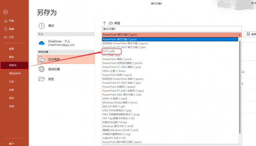Click the 新建 new document icon
The width and height of the screenshot is (256, 146).
coord(6,29)
